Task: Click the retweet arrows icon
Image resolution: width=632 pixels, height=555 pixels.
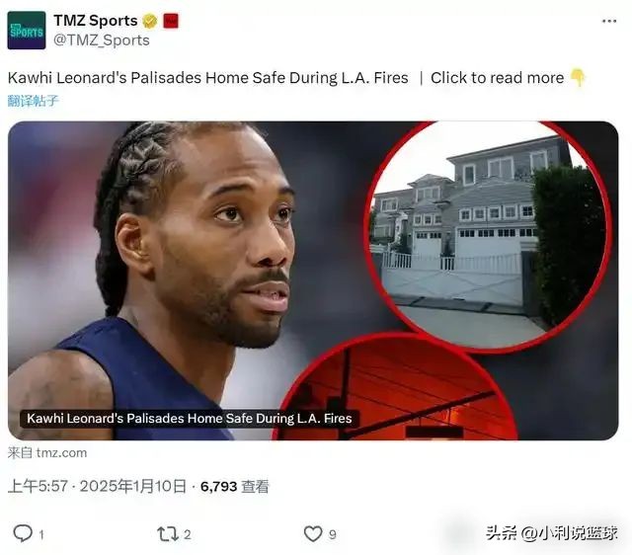Action: click(x=168, y=534)
